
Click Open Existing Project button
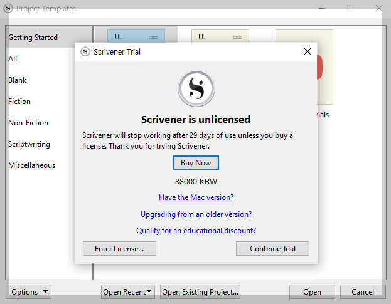pyautogui.click(x=200, y=292)
